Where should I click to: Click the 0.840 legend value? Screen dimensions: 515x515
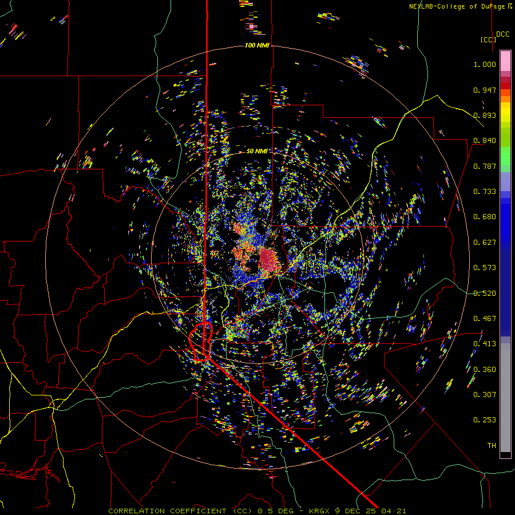coord(485,141)
